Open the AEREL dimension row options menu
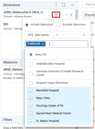Screen dimensions: 95x129 62,15
